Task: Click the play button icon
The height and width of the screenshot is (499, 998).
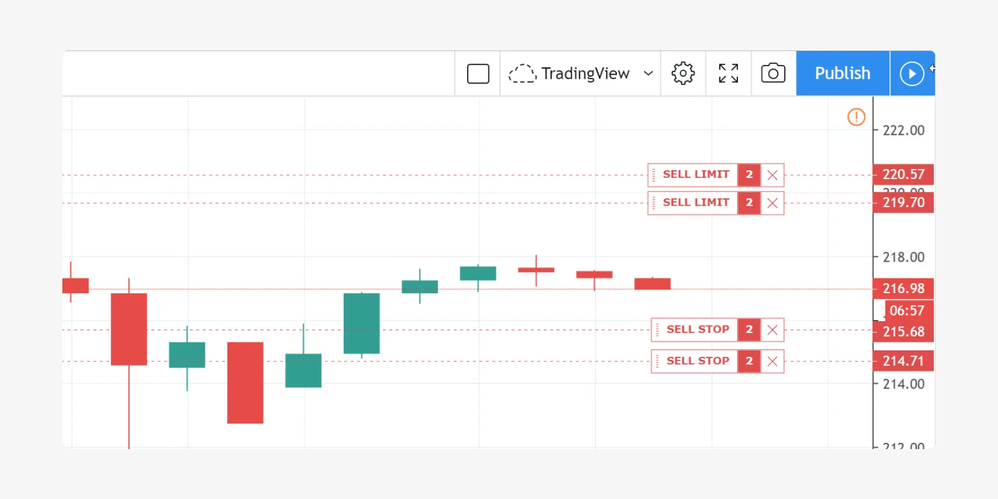Action: (x=911, y=74)
